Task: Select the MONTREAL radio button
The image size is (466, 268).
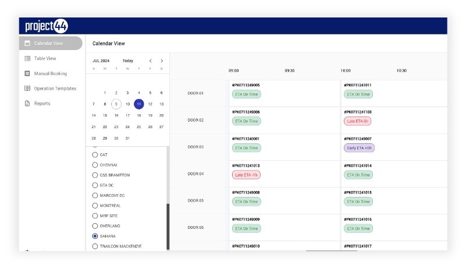Action: tap(95, 206)
